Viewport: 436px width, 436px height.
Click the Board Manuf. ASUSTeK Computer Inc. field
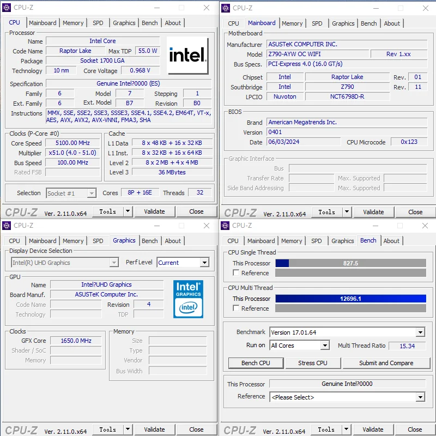(106, 294)
